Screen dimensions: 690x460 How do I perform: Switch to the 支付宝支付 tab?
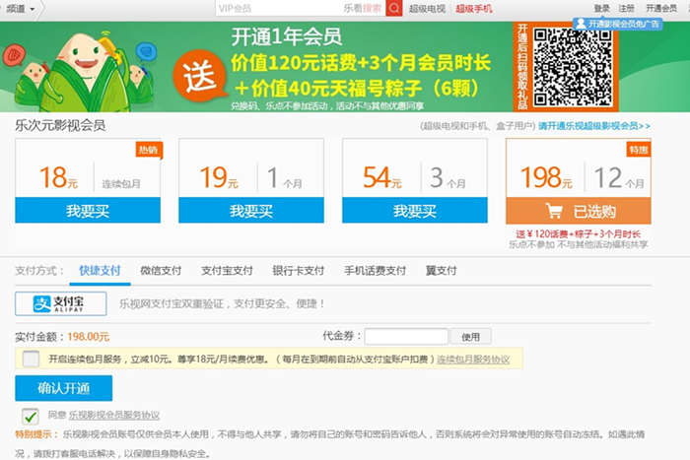(x=227, y=271)
